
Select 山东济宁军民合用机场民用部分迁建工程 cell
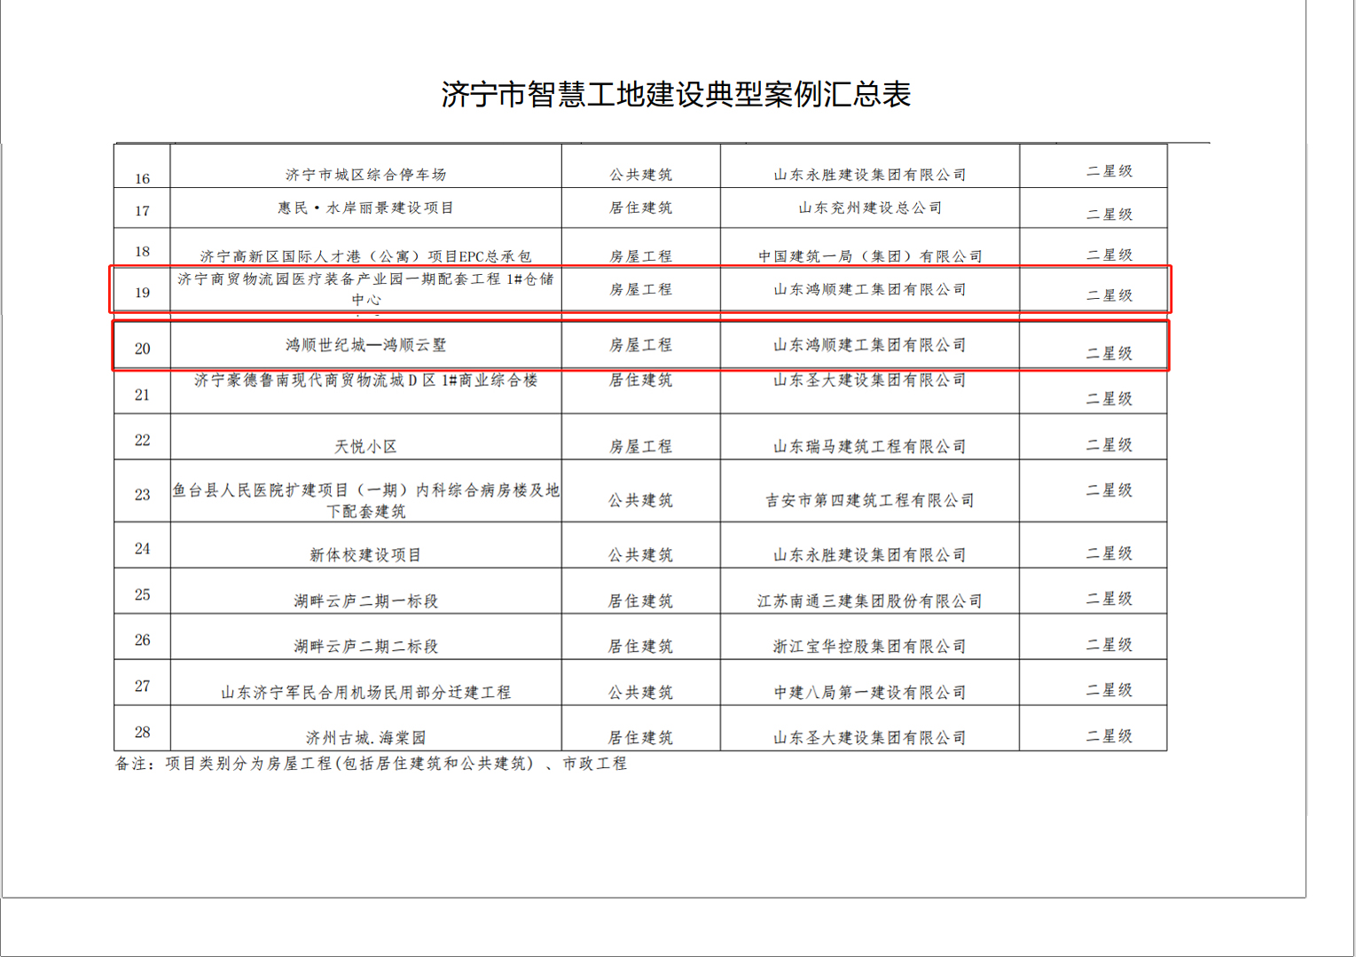(x=365, y=693)
